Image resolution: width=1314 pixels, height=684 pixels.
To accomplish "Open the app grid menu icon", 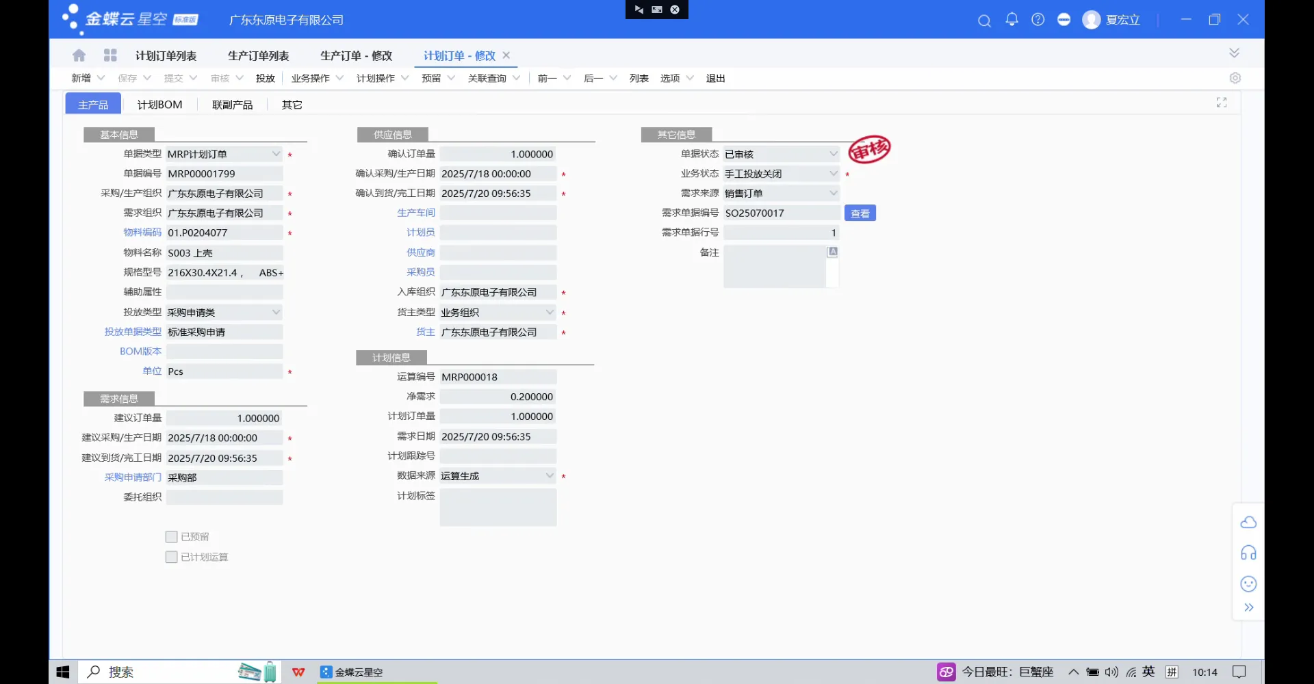I will tap(110, 55).
